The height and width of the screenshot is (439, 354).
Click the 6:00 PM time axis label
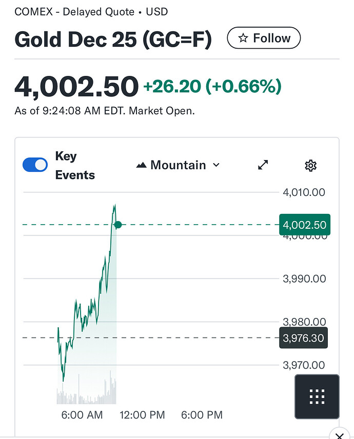click(x=202, y=415)
